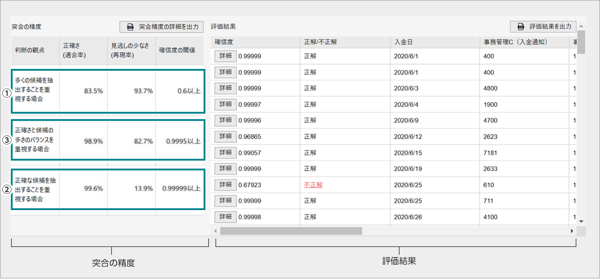Open the 不正解 link on the 2020/6/25 row
This screenshot has width=600, height=279.
pyautogui.click(x=313, y=185)
